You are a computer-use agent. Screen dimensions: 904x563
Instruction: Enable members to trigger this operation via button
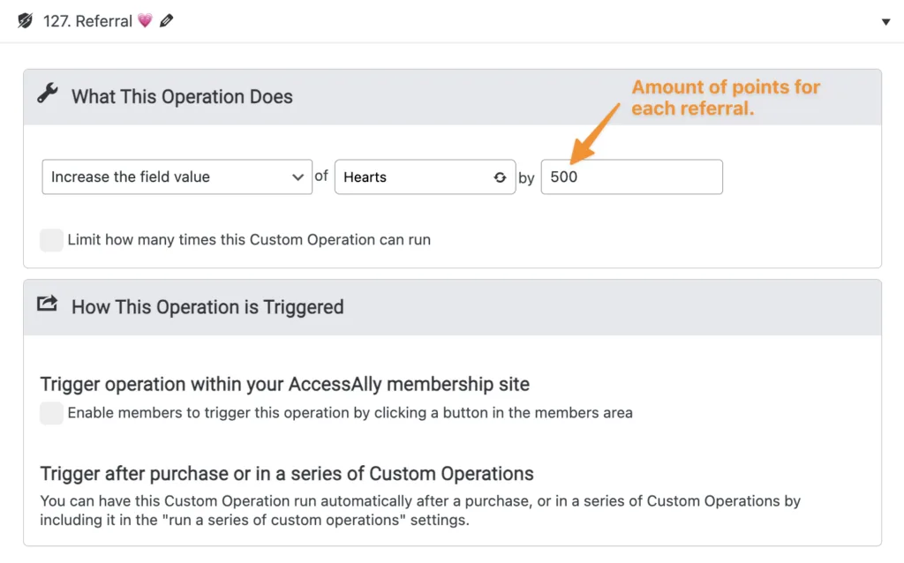(x=51, y=412)
